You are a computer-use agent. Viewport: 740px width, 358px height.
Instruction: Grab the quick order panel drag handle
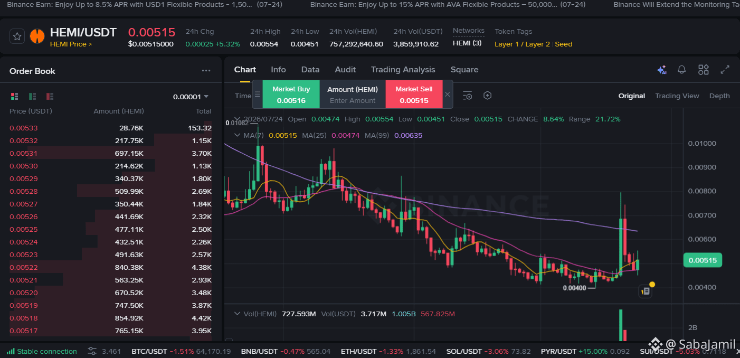click(x=258, y=95)
